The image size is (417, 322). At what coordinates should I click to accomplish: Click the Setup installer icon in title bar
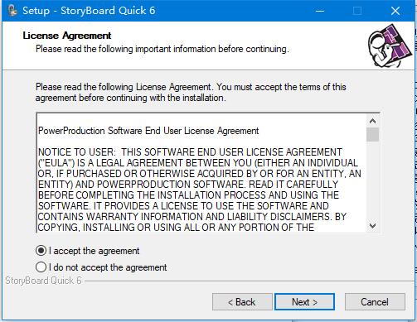(x=12, y=11)
